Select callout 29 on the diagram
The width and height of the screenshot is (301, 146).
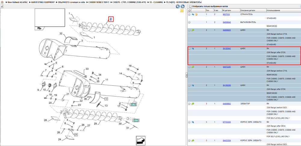click(x=95, y=124)
